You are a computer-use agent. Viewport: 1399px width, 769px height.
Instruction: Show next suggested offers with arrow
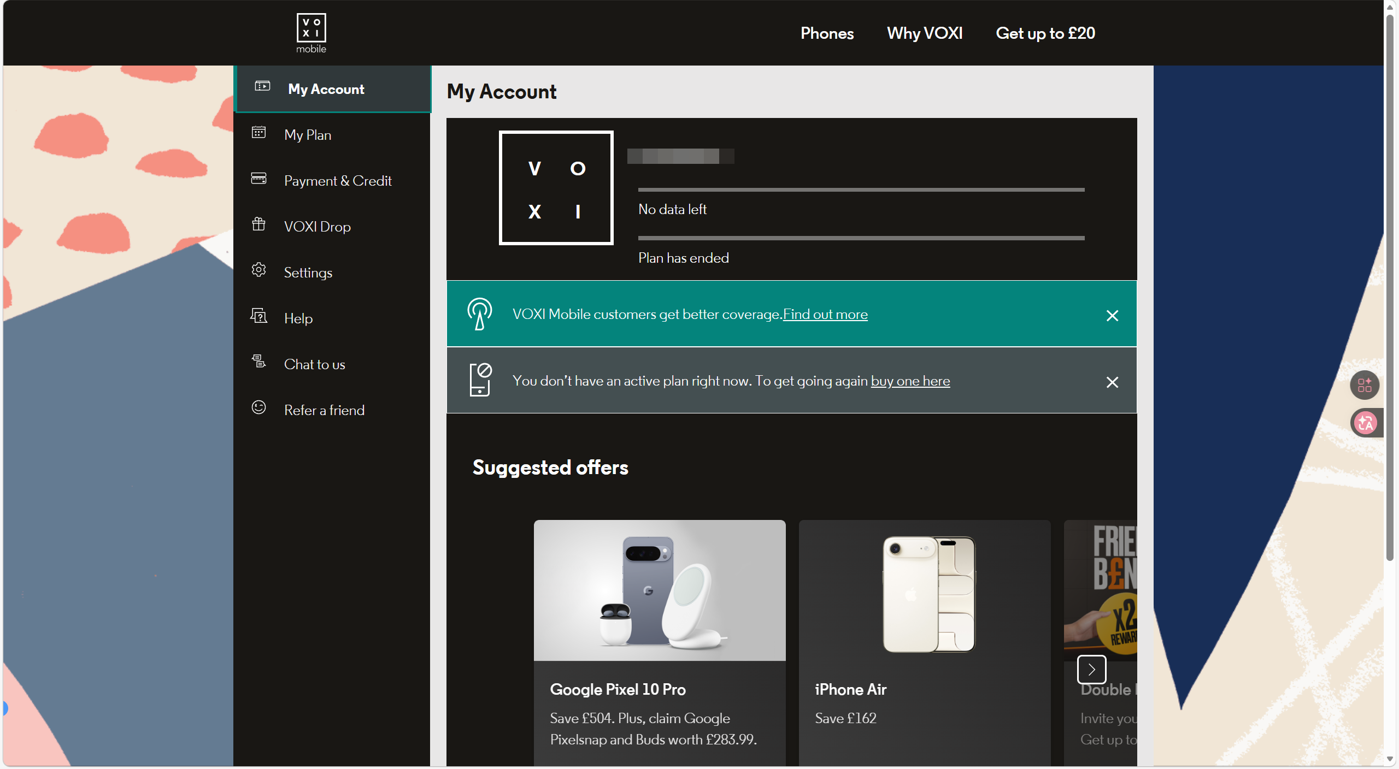(1091, 670)
